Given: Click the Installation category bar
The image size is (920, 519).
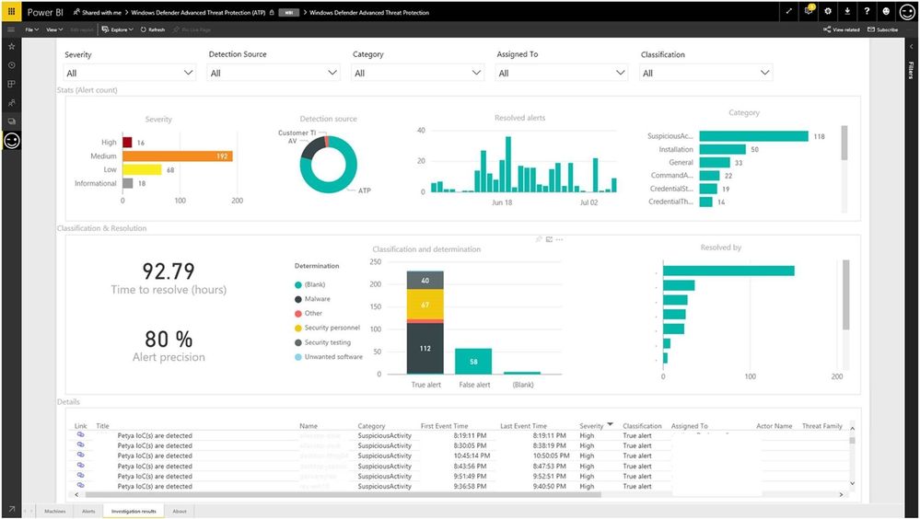Looking at the screenshot, I should pyautogui.click(x=722, y=150).
